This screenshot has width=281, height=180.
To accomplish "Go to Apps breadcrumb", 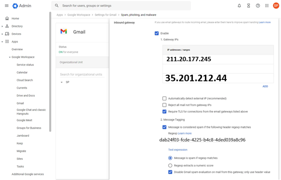I will [60, 15].
